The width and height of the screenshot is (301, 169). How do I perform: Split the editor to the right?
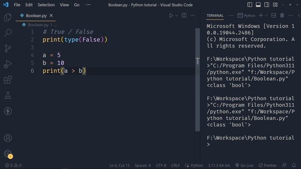coord(184,15)
